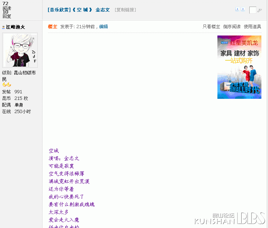Click the 发表于: 21分钟前 timestamp
The image size is (268, 228).
tap(77, 27)
